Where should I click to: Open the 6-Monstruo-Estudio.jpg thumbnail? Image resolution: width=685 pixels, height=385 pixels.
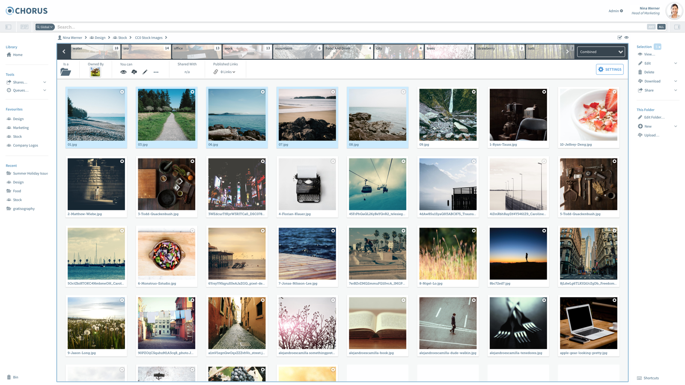click(167, 254)
